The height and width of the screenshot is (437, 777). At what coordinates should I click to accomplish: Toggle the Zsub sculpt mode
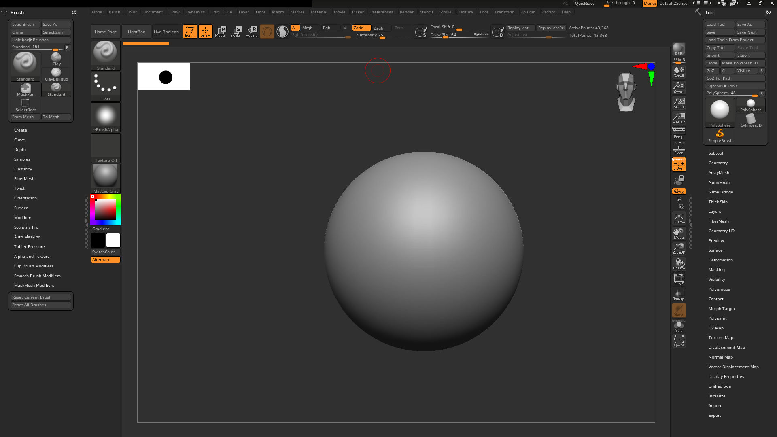tap(379, 28)
